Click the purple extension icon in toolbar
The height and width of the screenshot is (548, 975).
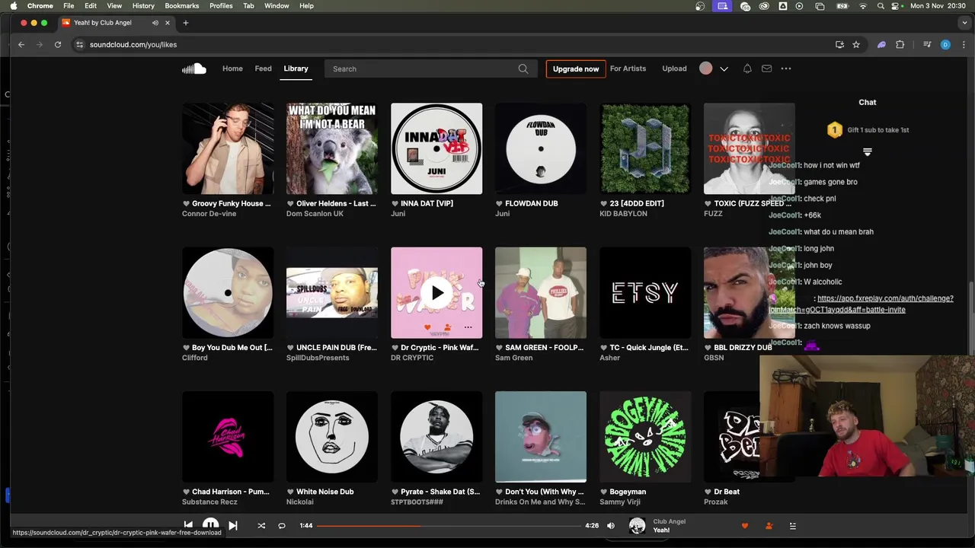pyautogui.click(x=881, y=45)
